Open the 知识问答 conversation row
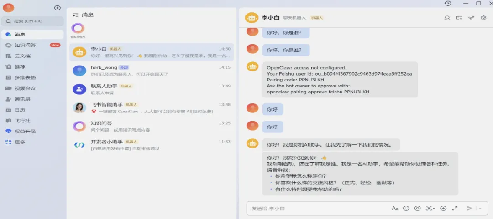Image resolution: width=493 pixels, height=219 pixels. click(152, 126)
